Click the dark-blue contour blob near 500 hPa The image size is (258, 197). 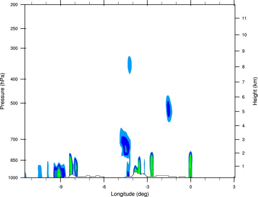pos(169,109)
